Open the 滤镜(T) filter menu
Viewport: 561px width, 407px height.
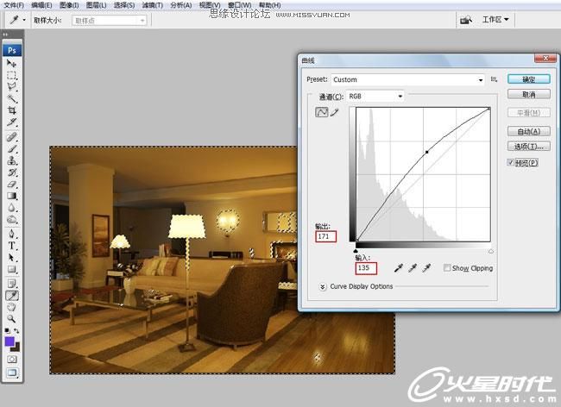pyautogui.click(x=152, y=4)
